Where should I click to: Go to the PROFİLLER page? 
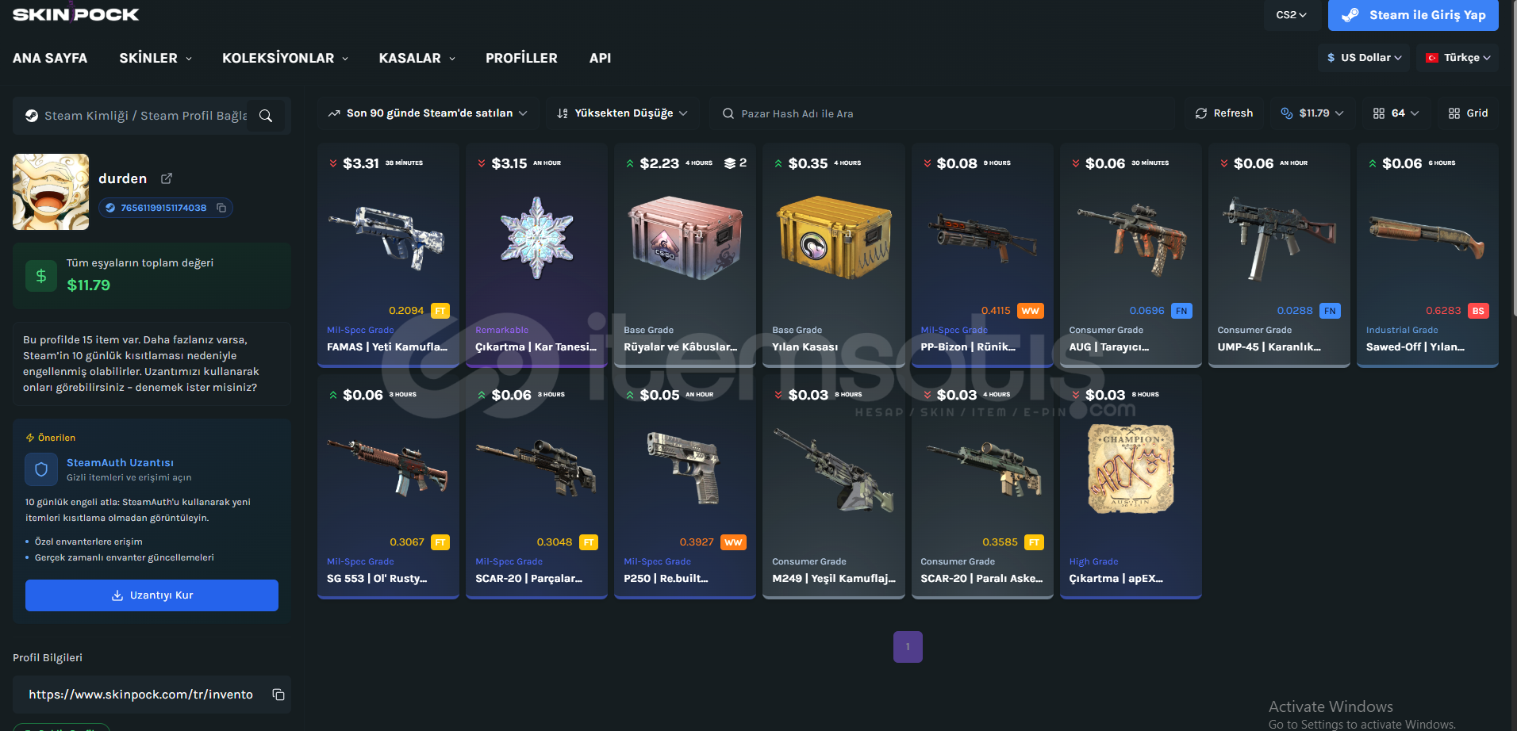click(x=521, y=58)
